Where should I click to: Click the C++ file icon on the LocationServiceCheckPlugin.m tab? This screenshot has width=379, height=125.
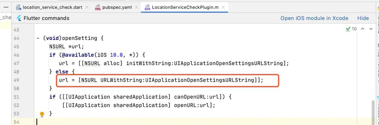tap(147, 7)
